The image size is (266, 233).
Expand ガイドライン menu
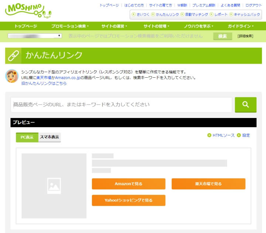point(241,26)
